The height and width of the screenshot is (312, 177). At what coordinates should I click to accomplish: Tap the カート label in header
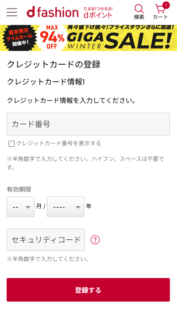click(x=160, y=17)
